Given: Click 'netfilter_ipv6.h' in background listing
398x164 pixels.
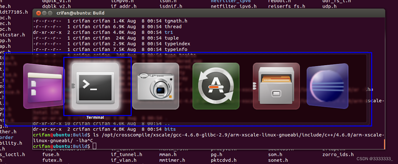Looking at the screenshot, I should click(233, 6).
